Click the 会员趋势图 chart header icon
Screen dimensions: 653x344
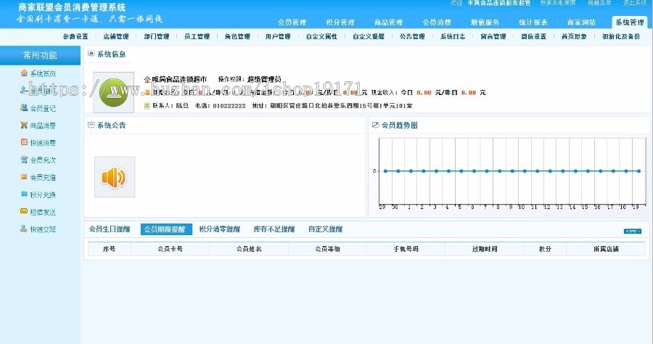pyautogui.click(x=375, y=125)
